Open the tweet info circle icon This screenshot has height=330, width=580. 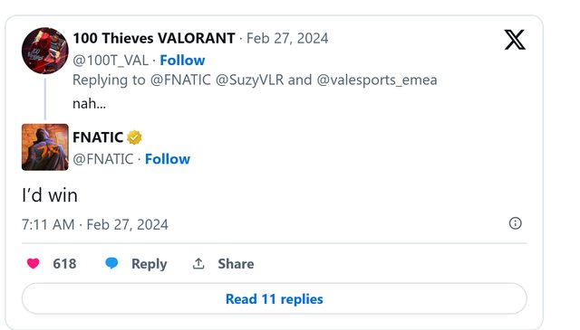(516, 223)
